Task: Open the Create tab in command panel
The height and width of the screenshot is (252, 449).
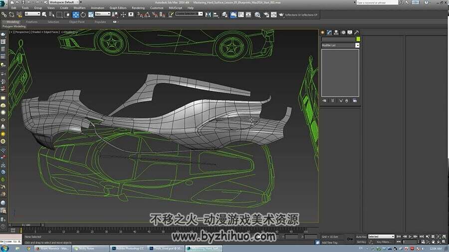Action: pyautogui.click(x=323, y=32)
